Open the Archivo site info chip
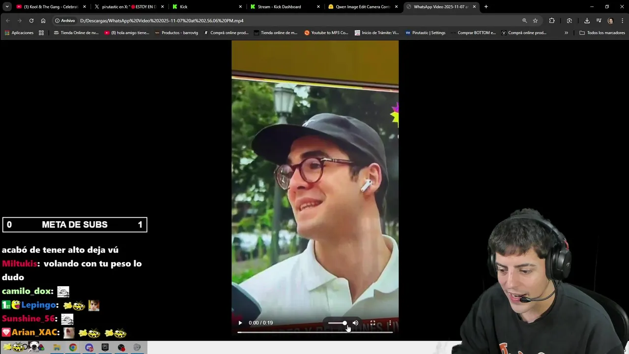The image size is (629, 354). point(65,21)
